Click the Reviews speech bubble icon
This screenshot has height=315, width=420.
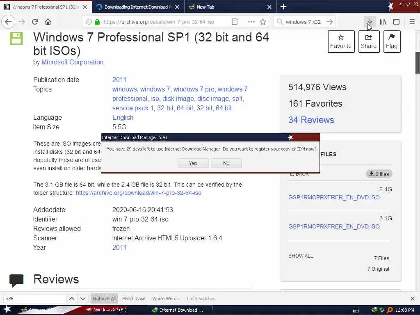[16, 281]
